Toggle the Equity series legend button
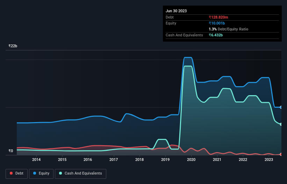The width and height of the screenshot is (287, 184). click(41, 174)
